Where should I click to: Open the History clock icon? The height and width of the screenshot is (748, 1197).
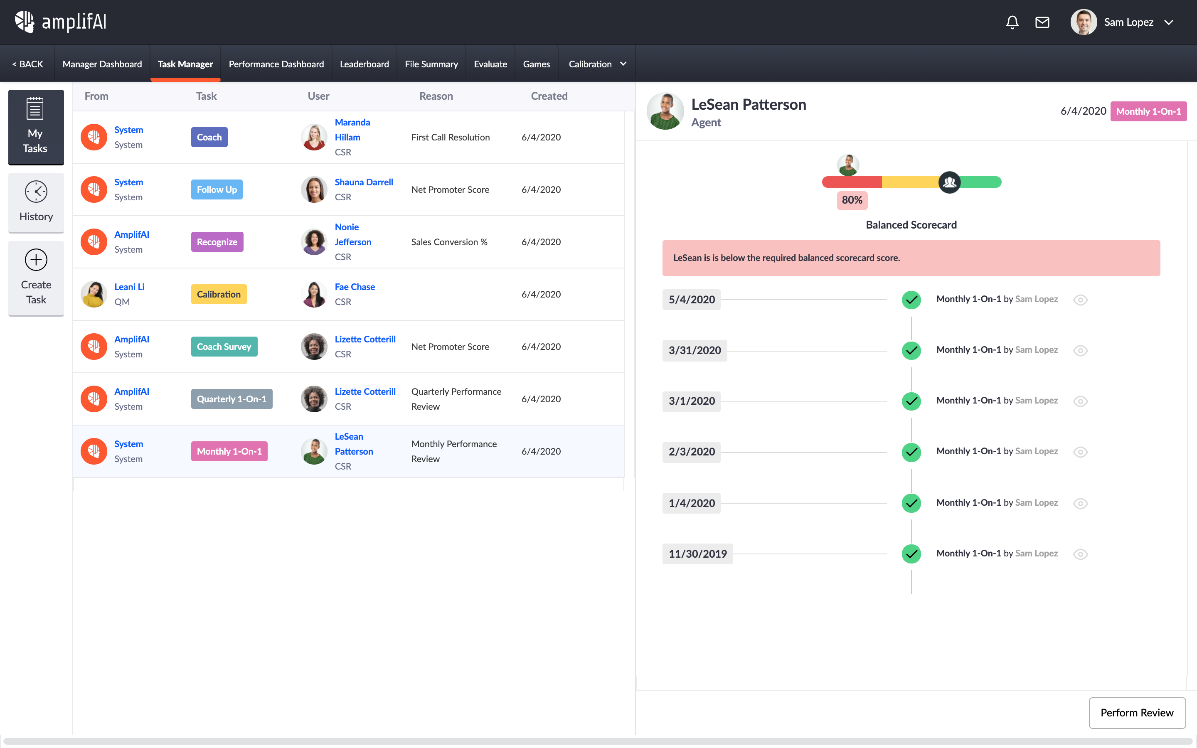[x=36, y=192]
